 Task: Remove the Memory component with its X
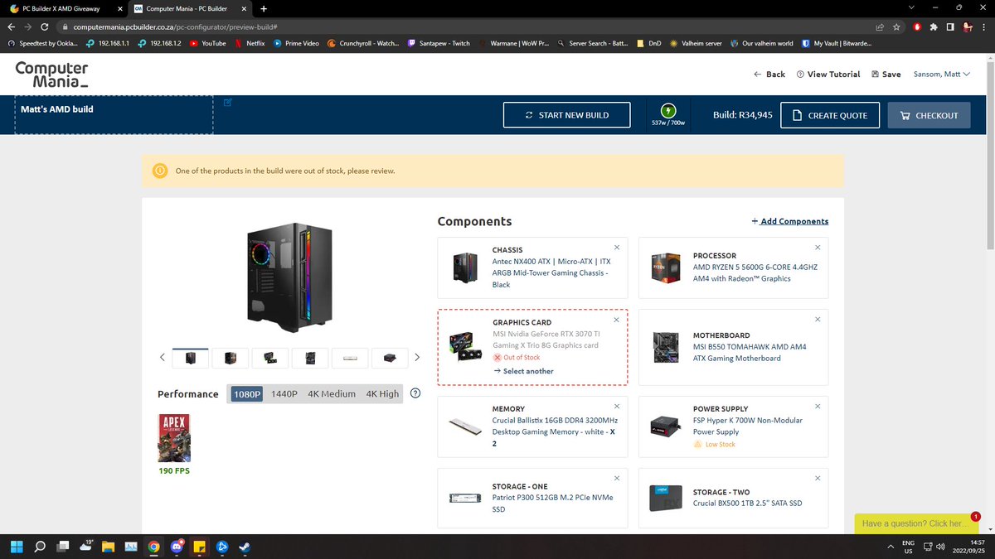coord(617,407)
